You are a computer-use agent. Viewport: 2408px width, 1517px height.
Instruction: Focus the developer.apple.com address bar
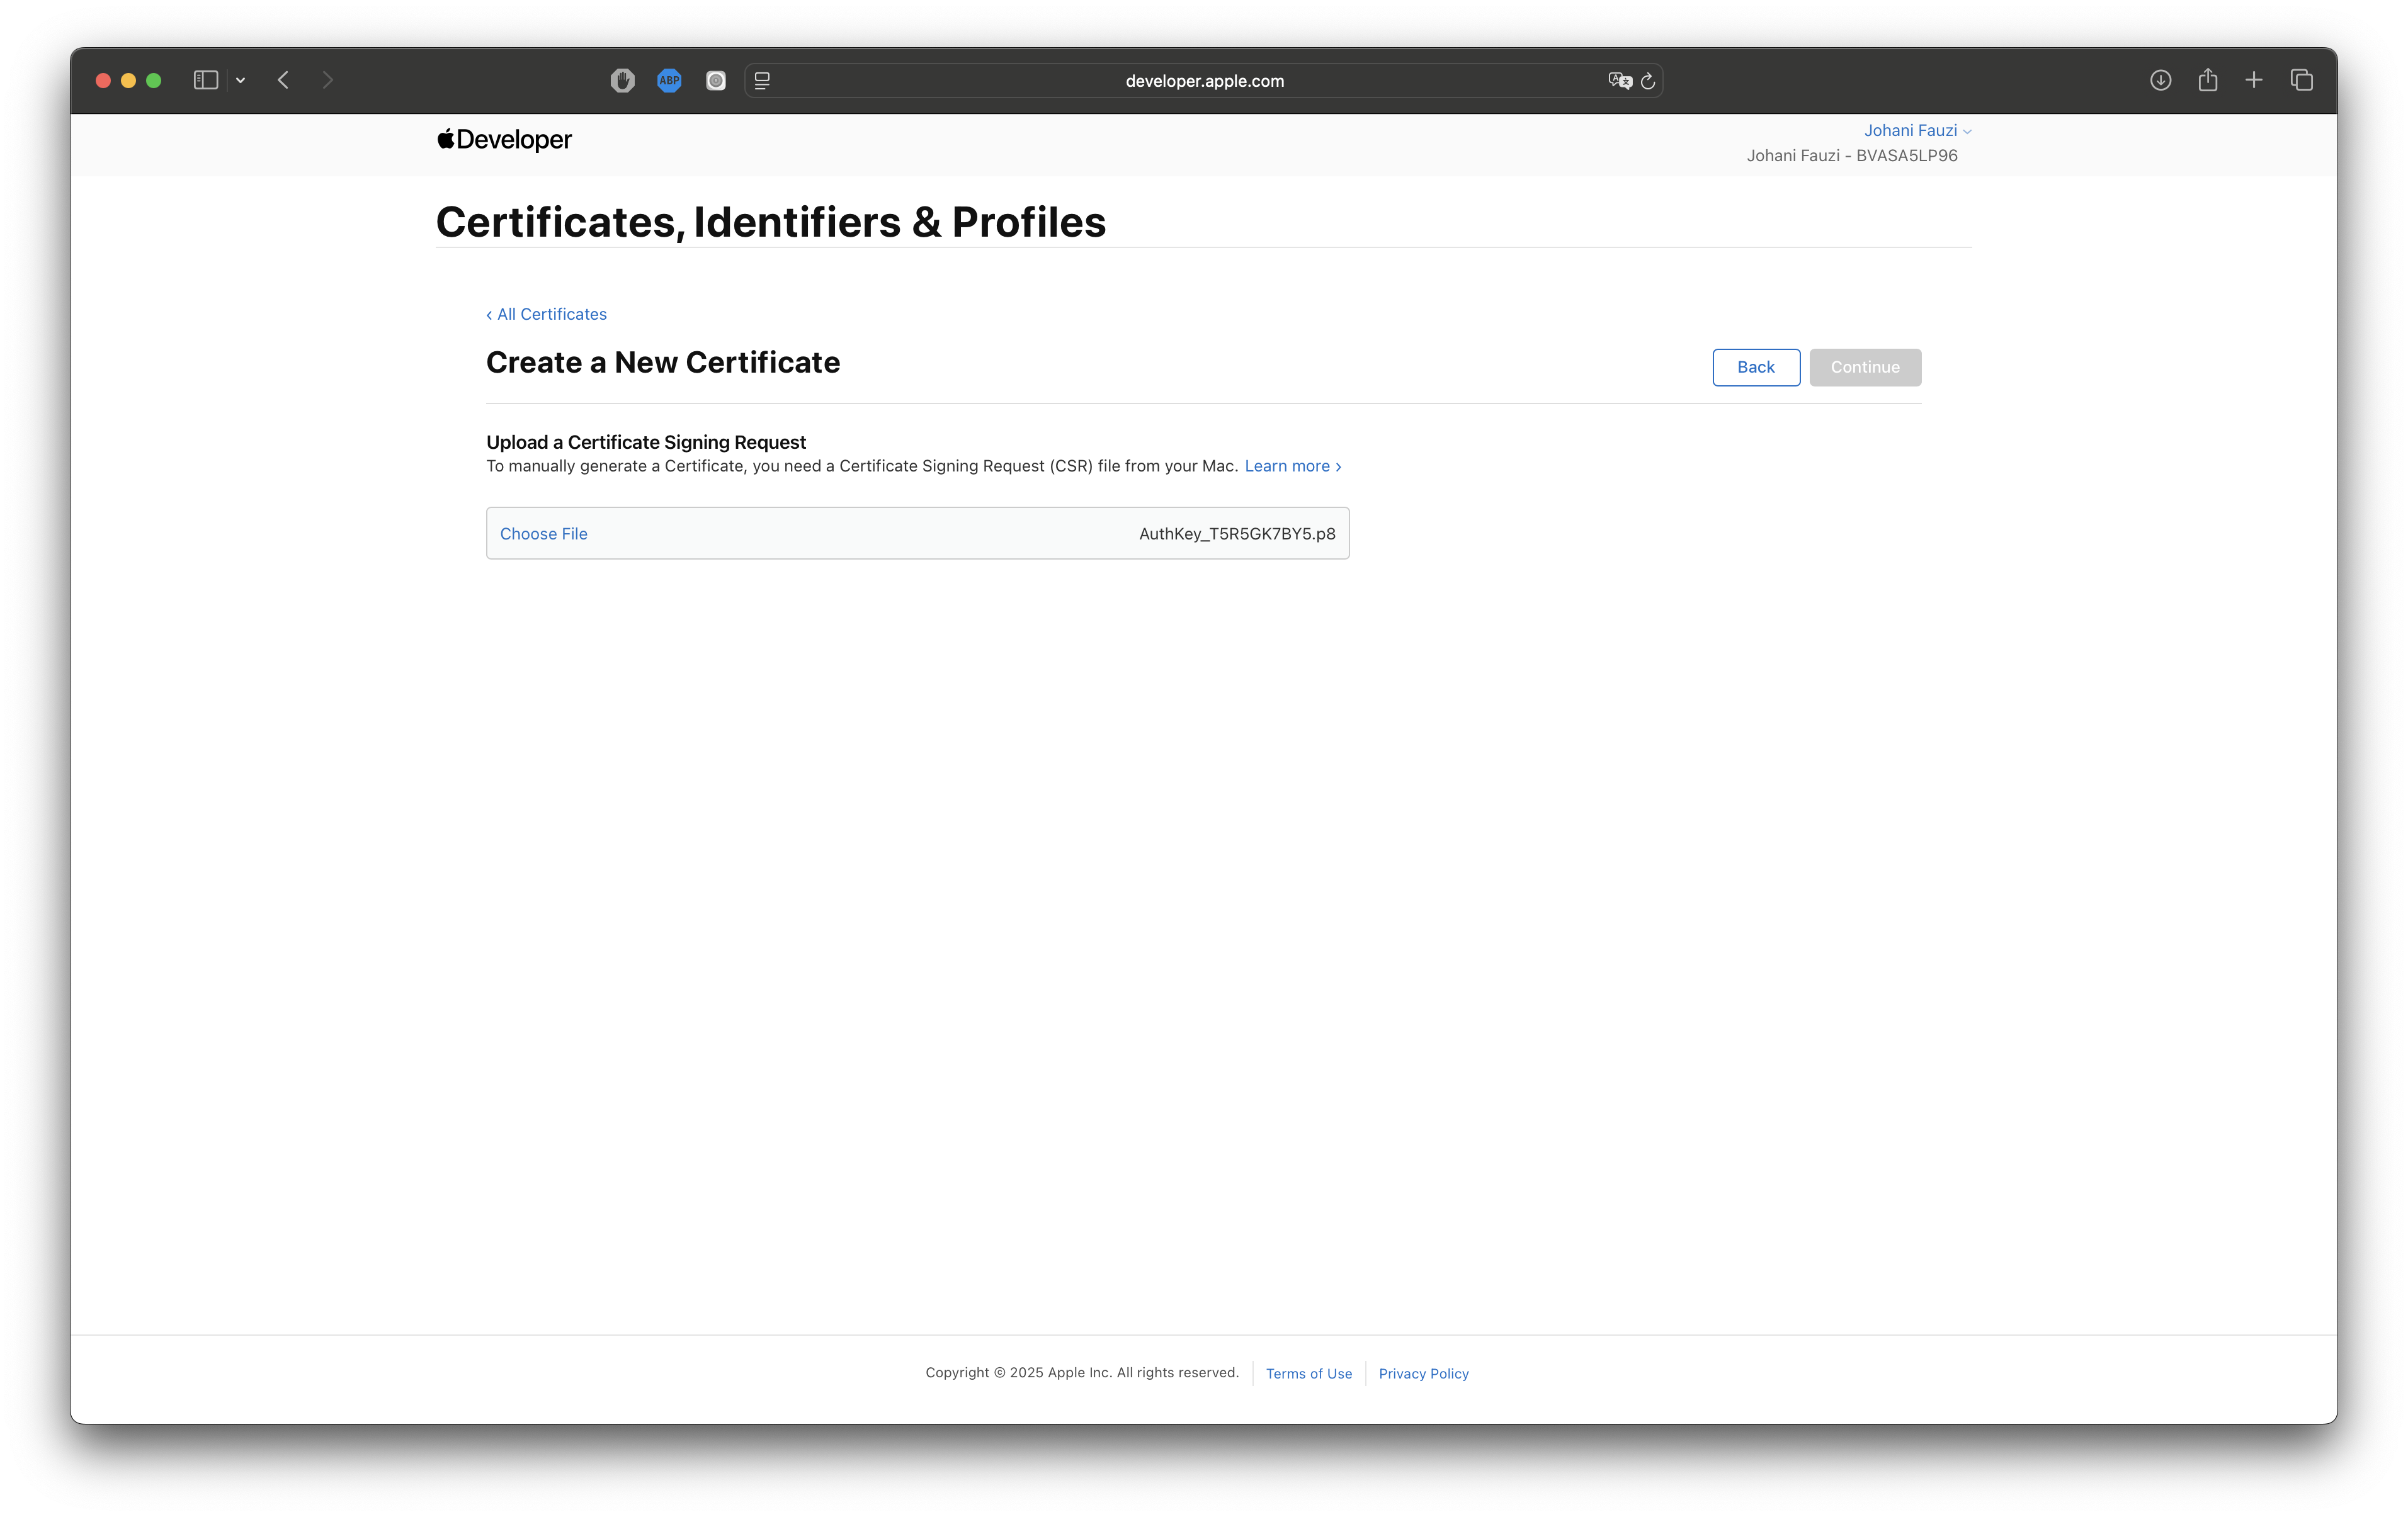[1204, 81]
